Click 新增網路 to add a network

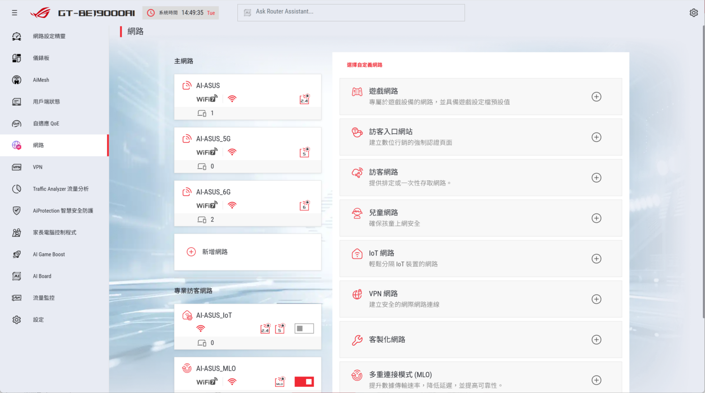click(x=248, y=252)
